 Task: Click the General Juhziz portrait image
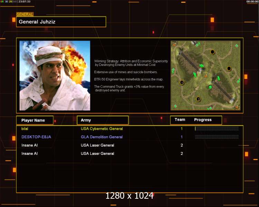[55, 76]
